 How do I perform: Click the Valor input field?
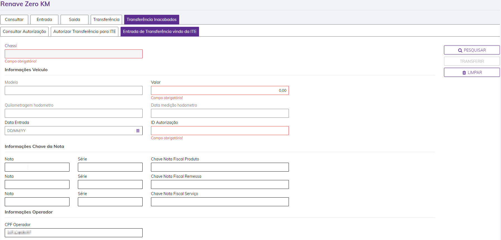(x=220, y=90)
